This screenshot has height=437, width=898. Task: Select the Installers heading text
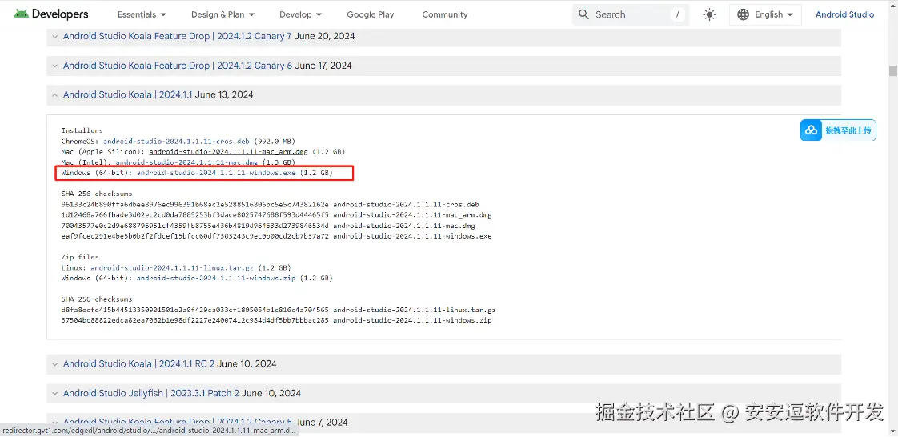click(x=82, y=130)
